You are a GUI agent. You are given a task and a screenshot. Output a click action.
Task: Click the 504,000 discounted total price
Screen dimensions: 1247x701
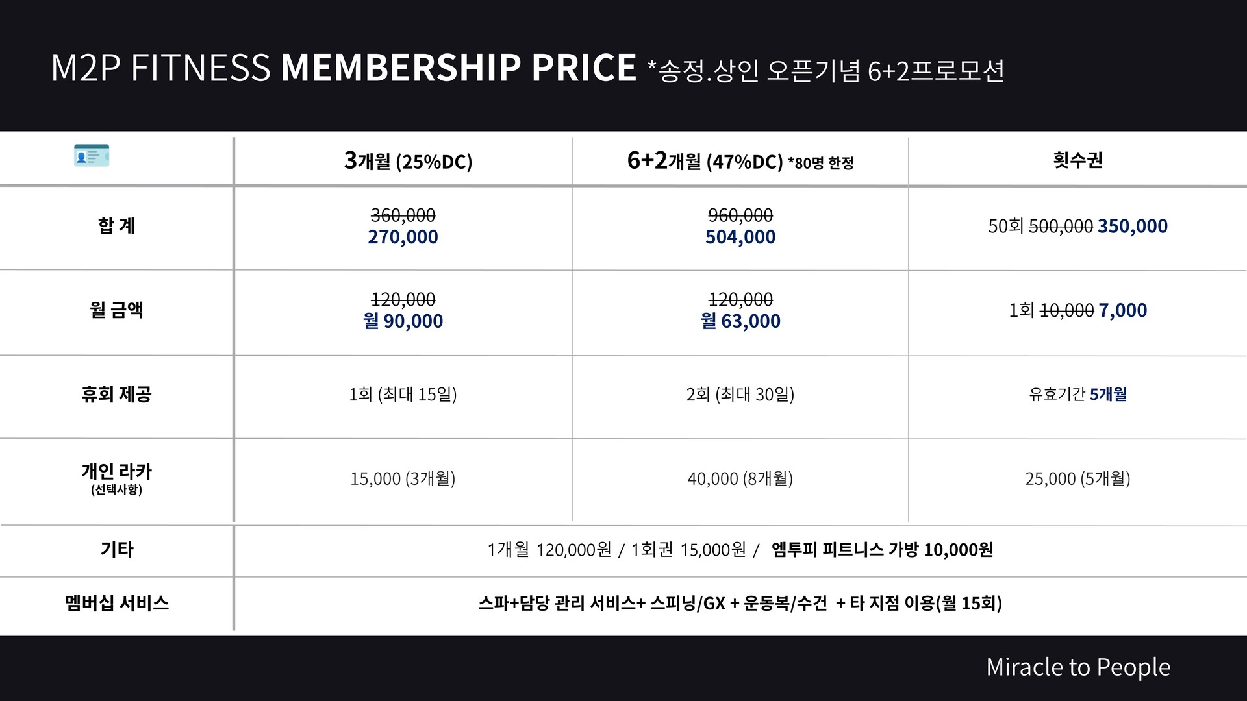pyautogui.click(x=740, y=237)
